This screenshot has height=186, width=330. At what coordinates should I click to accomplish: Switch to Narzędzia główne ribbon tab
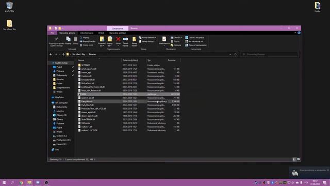coord(67,33)
